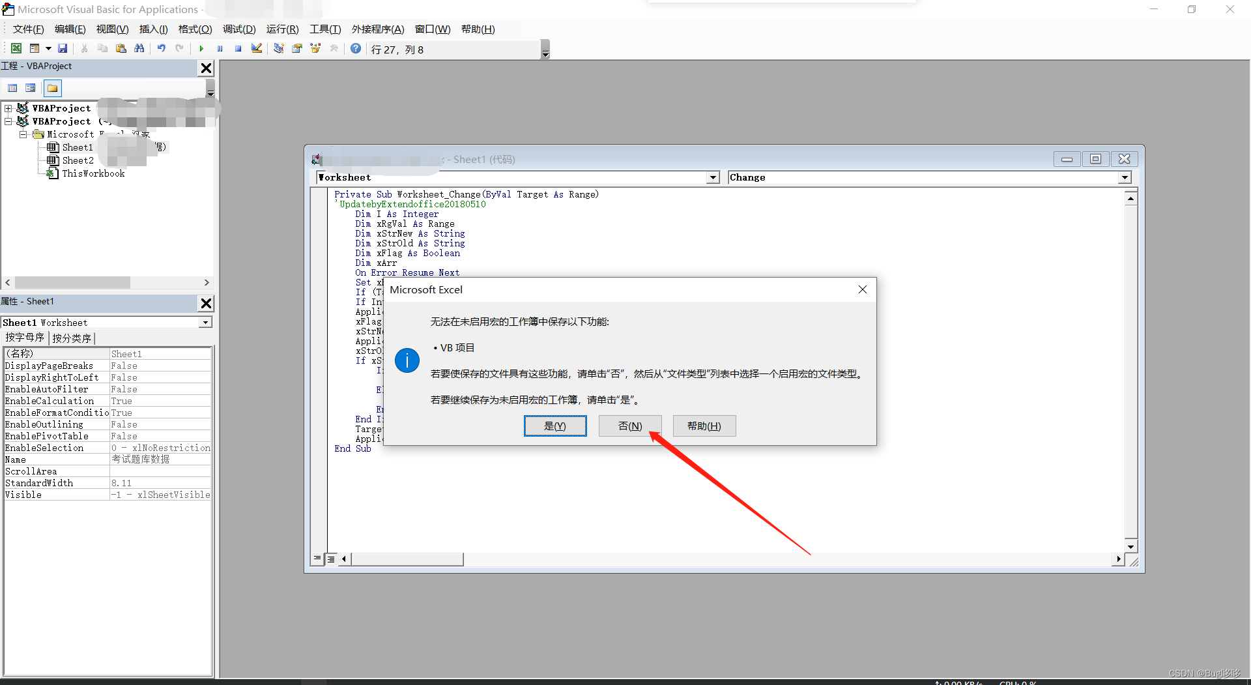Open the 插入(I) menu

tap(153, 29)
